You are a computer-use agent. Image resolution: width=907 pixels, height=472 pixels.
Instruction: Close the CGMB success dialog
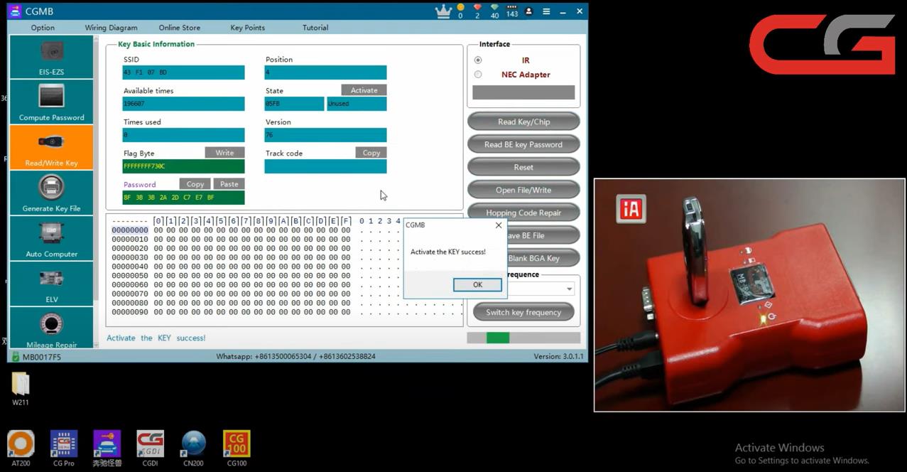pos(498,225)
